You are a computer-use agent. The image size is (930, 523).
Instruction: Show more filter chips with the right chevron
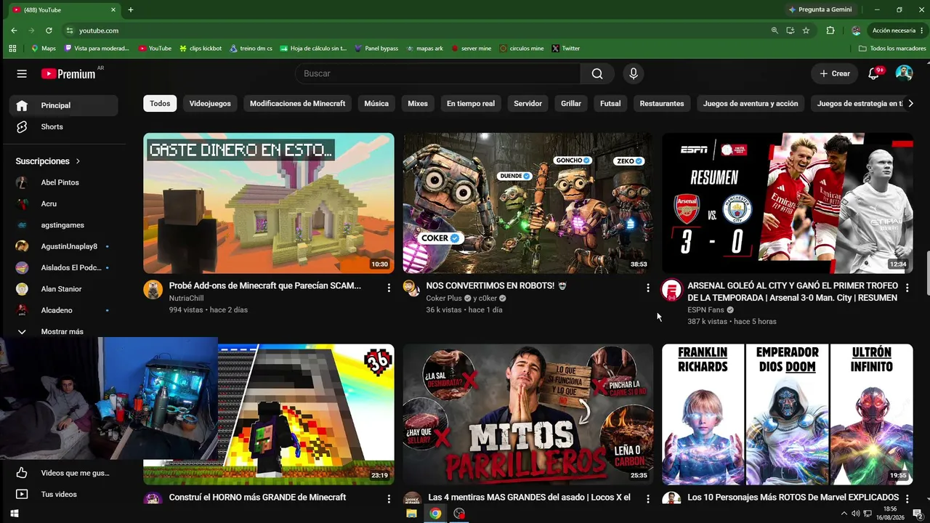(911, 104)
